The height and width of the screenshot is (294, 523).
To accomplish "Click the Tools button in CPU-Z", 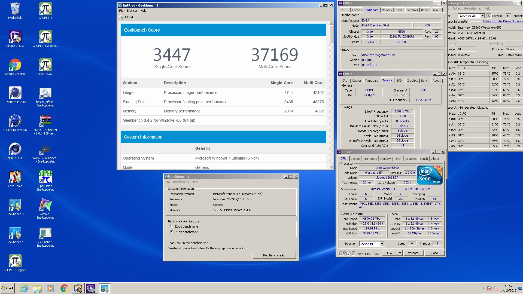I will coord(390,253).
